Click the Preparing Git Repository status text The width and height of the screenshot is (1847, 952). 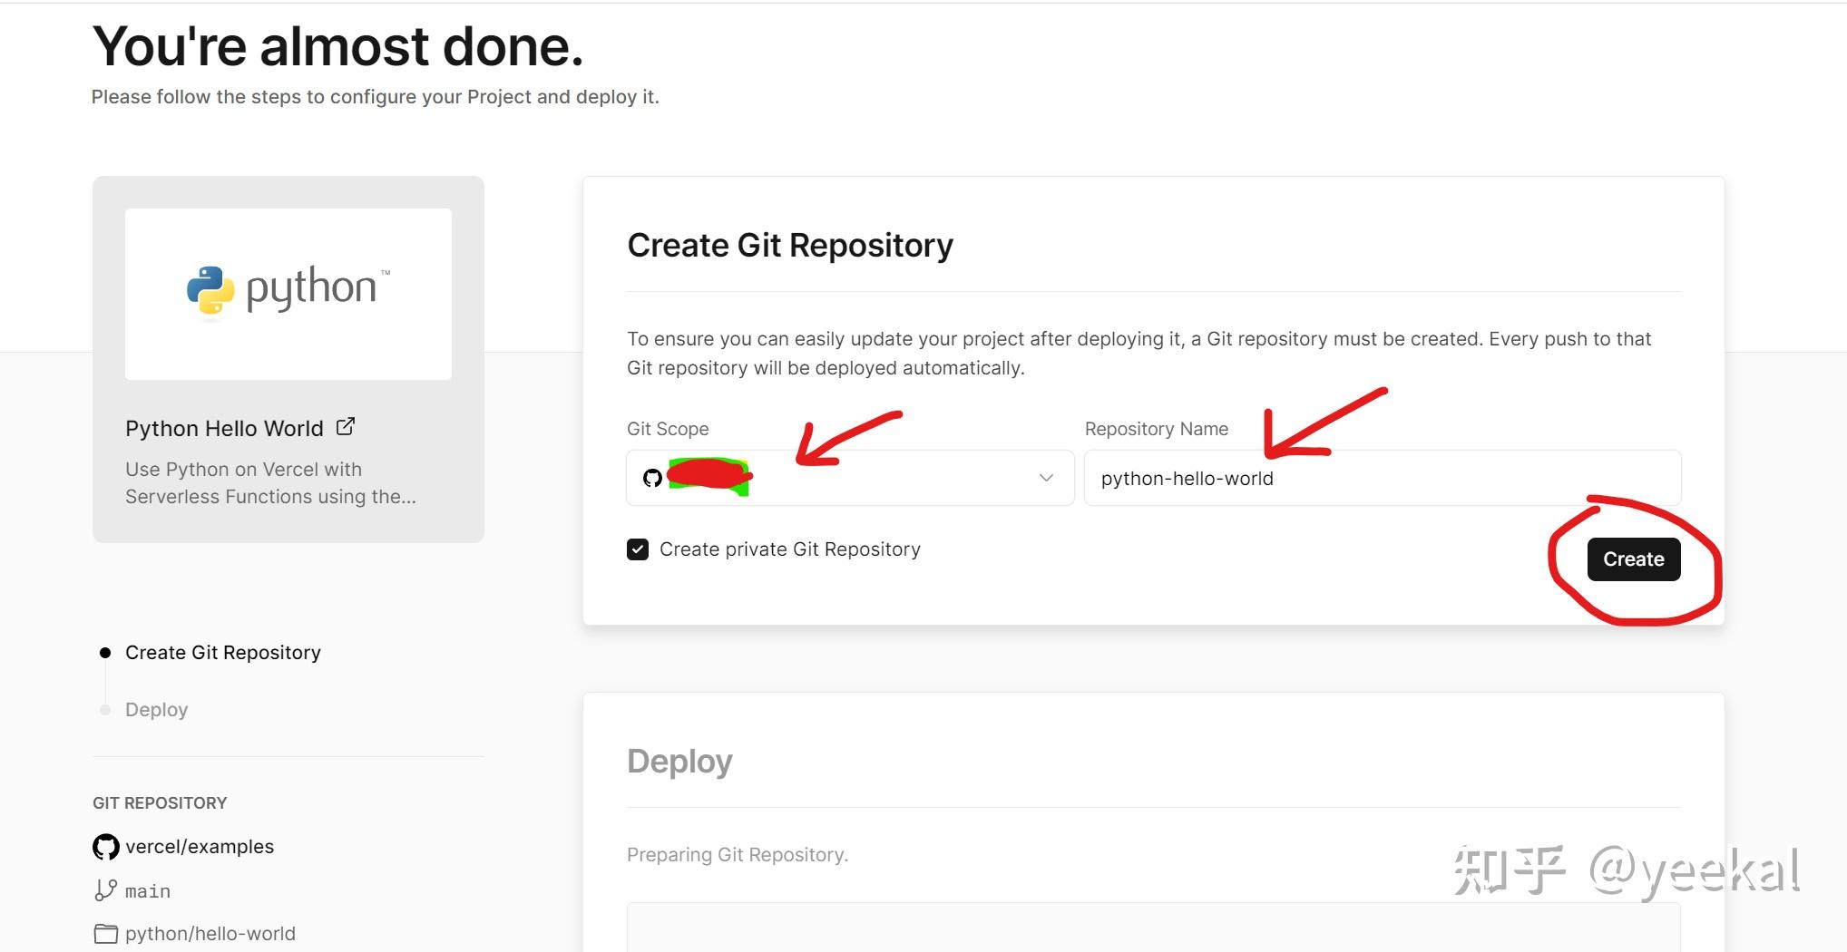pyautogui.click(x=738, y=855)
